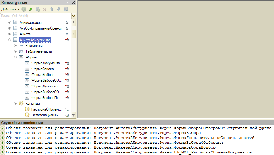Click the lock icon beside Экзаменационны...
Screen dimensions: 274x155
coord(68,115)
